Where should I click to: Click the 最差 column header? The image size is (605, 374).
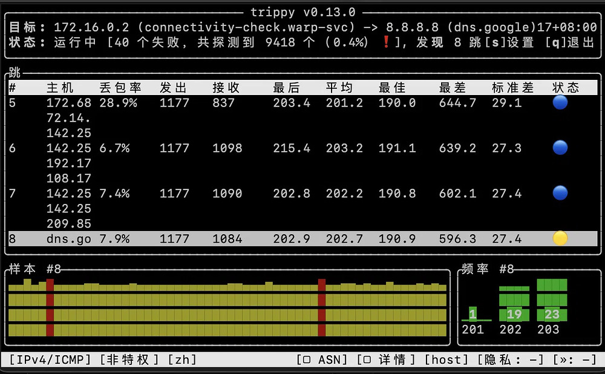pos(453,88)
